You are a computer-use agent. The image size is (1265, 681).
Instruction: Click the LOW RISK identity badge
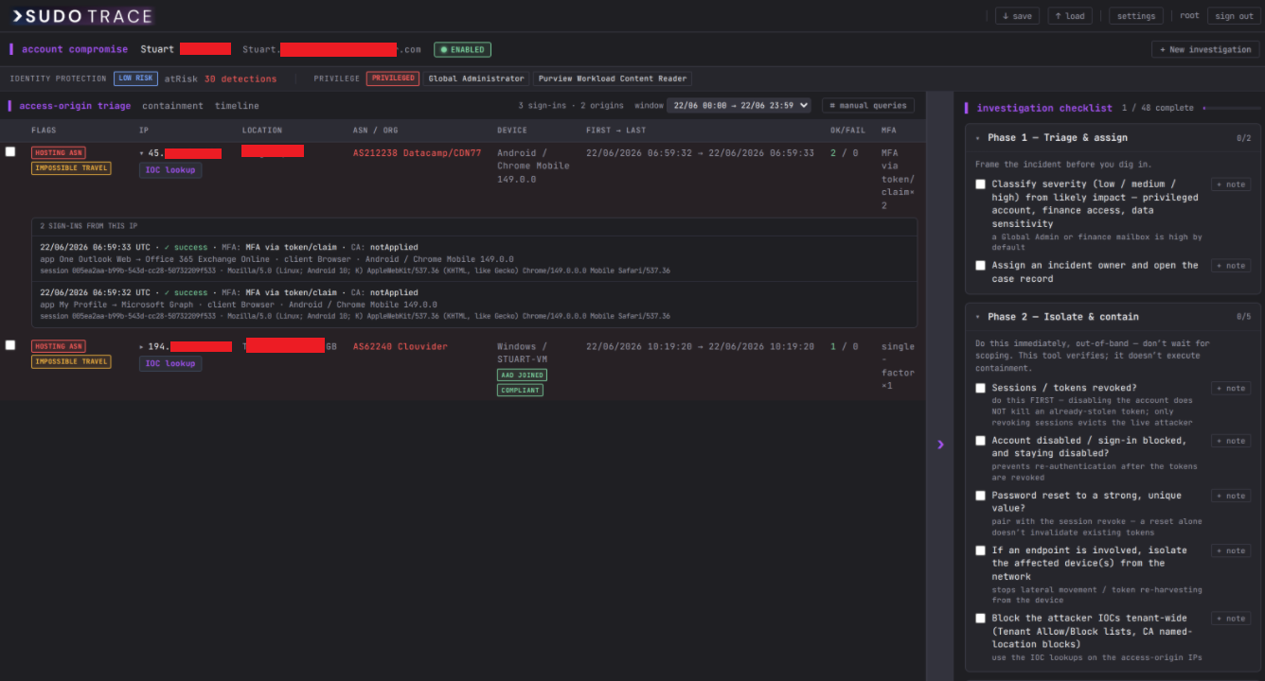click(135, 79)
